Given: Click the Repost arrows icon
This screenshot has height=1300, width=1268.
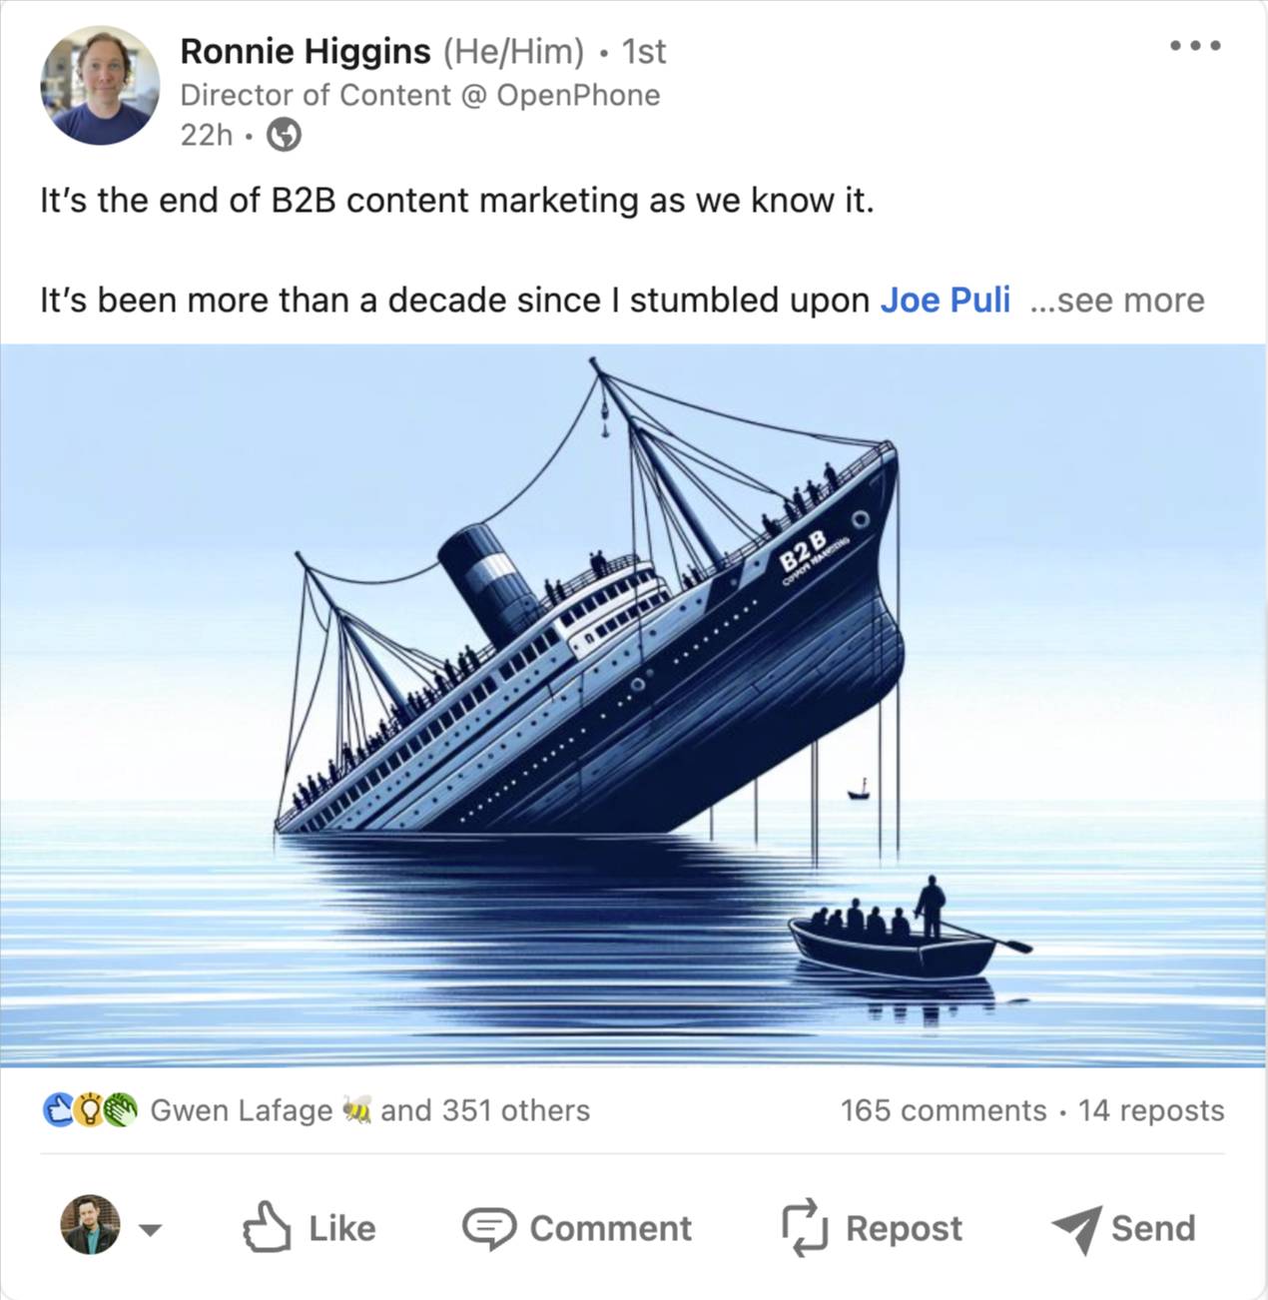Looking at the screenshot, I should click(805, 1228).
